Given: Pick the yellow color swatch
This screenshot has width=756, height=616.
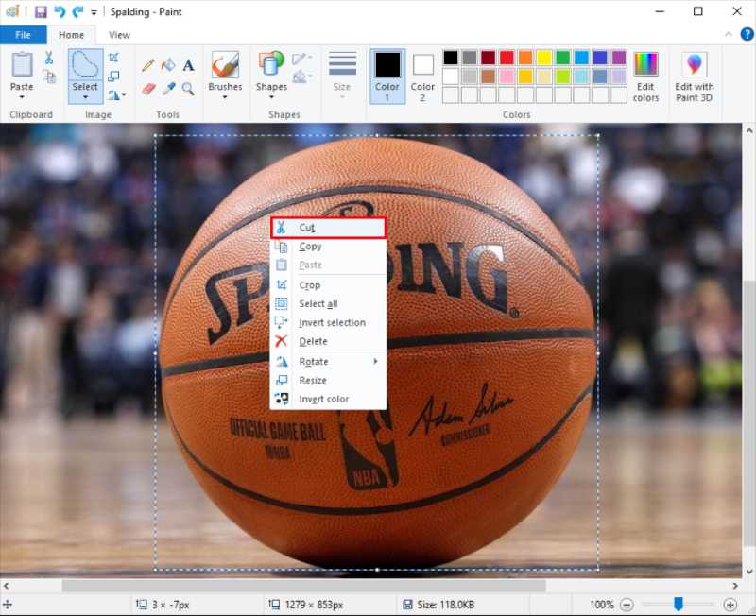Looking at the screenshot, I should (544, 58).
